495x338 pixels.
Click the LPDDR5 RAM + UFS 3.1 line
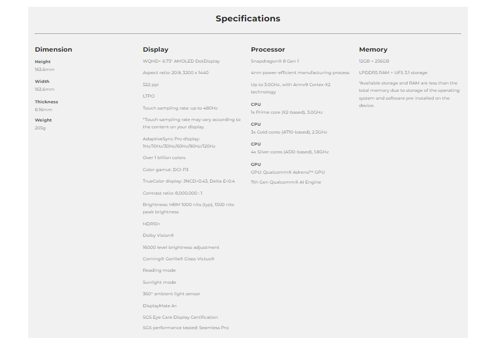point(393,73)
